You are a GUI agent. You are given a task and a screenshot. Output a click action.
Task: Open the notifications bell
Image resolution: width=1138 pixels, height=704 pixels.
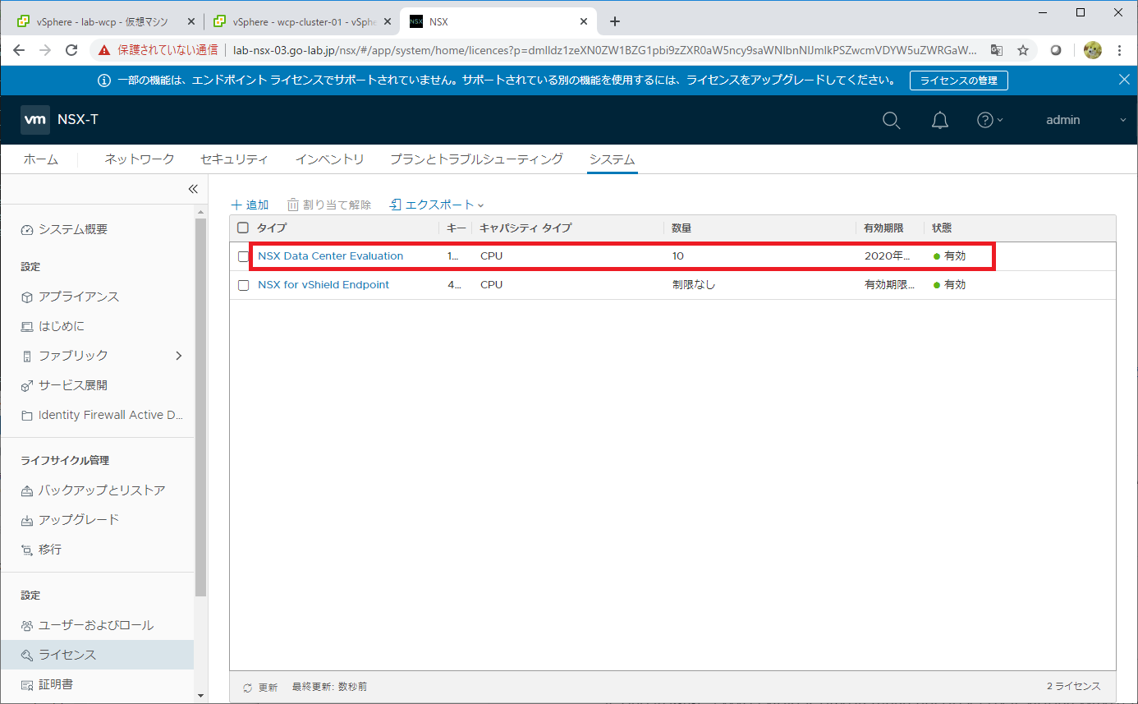940,120
